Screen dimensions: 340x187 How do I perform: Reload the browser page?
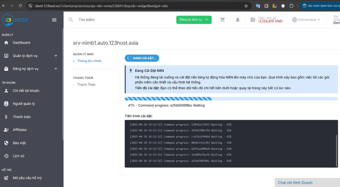[x=20, y=6]
